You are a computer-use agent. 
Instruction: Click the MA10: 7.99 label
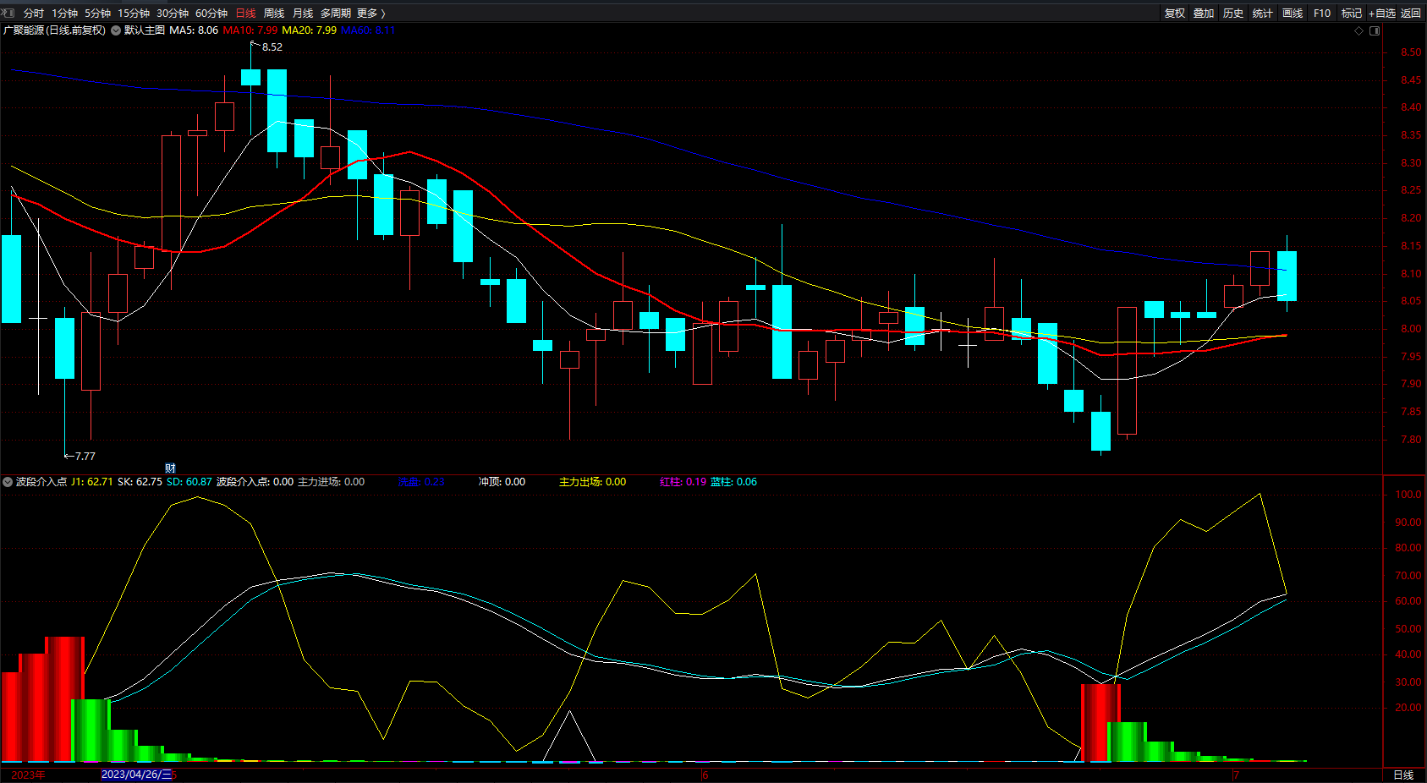[x=250, y=30]
